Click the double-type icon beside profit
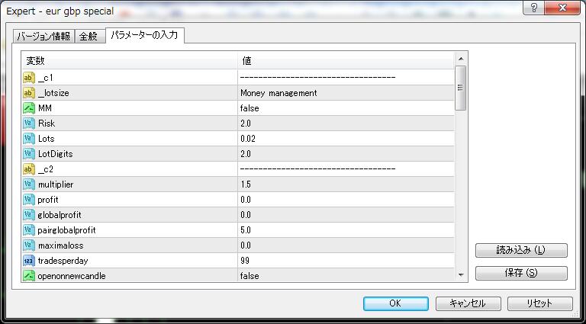Screen dimensions: 586x324 tap(29, 200)
